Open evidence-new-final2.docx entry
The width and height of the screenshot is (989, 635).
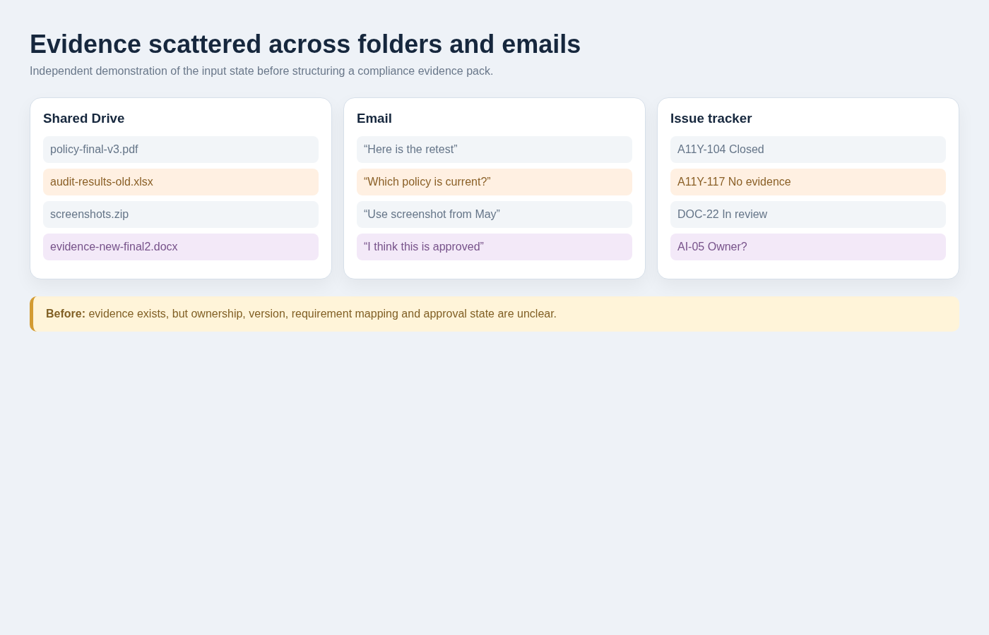coord(181,247)
